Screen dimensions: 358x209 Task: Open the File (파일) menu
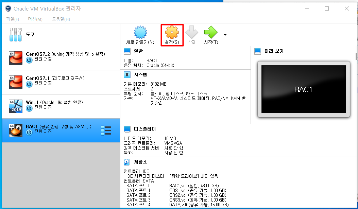12,19
